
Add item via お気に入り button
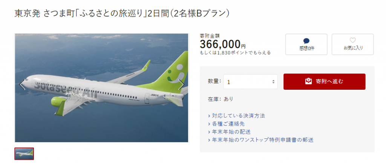pyautogui.click(x=352, y=44)
